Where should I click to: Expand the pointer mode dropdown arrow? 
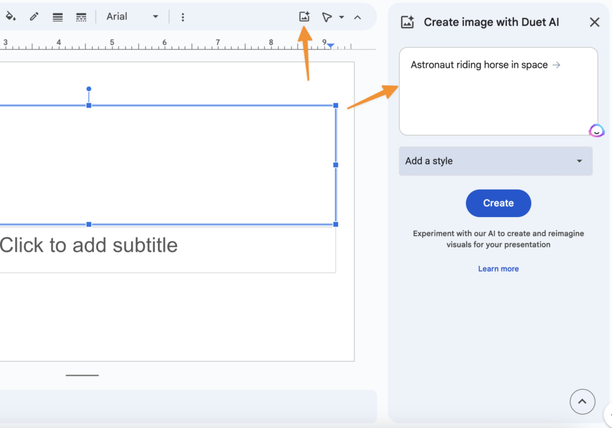pos(342,17)
